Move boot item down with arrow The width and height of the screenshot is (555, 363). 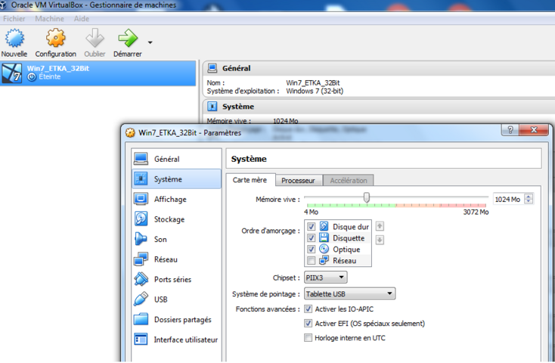[x=380, y=240]
